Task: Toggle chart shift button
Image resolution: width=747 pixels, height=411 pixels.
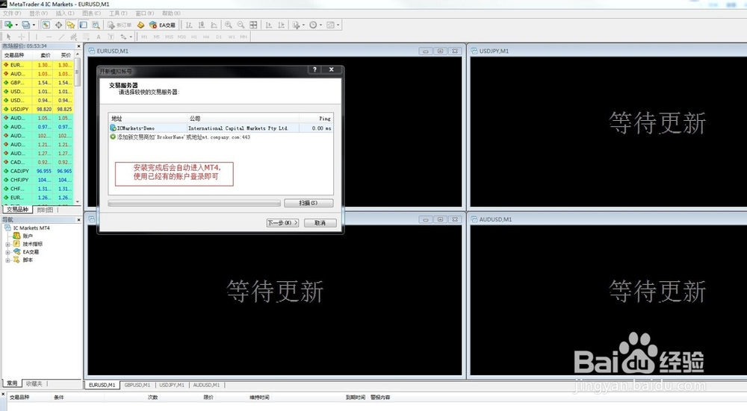Action: [281, 25]
